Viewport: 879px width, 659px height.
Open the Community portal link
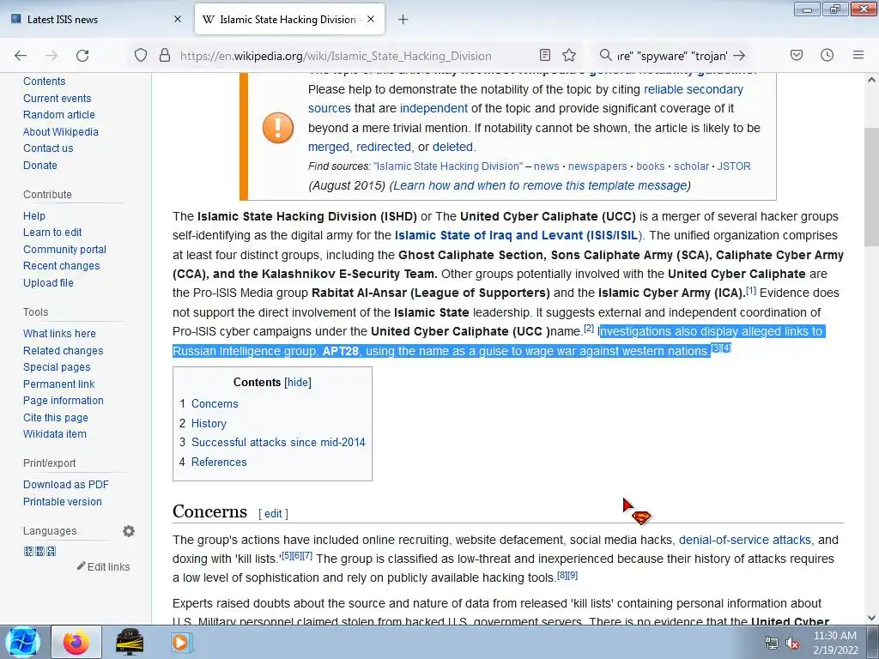(64, 250)
